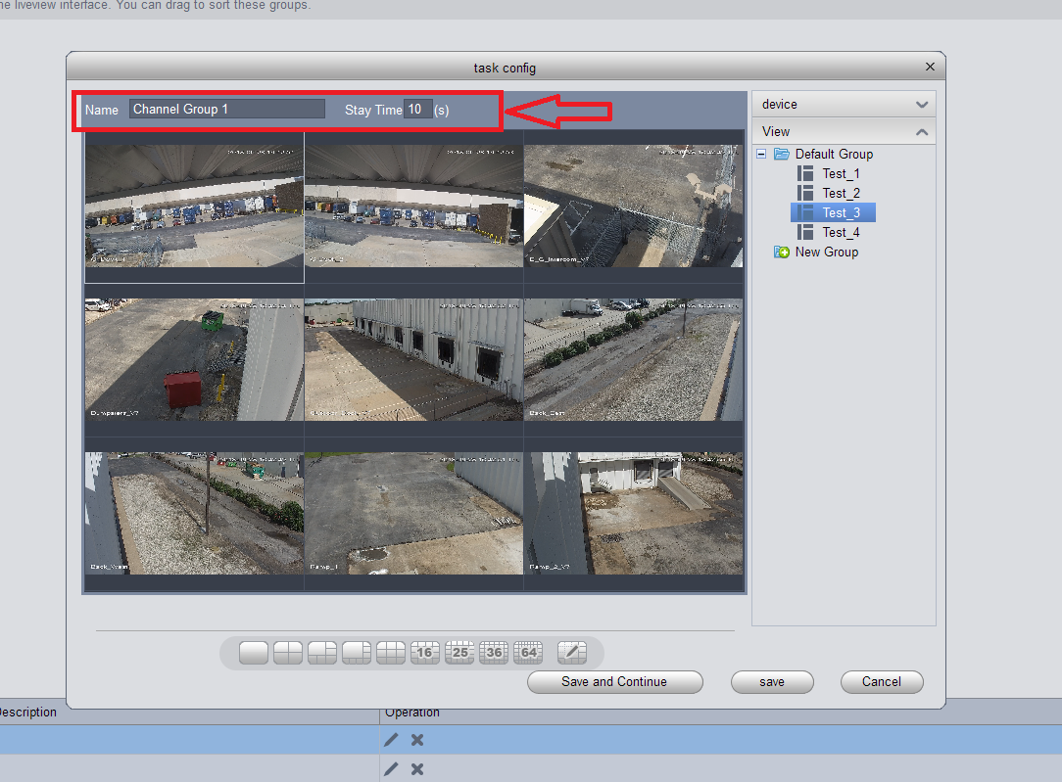Select the fenced gate intercom camera tile
Screen dimensions: 1062x782
(633, 206)
